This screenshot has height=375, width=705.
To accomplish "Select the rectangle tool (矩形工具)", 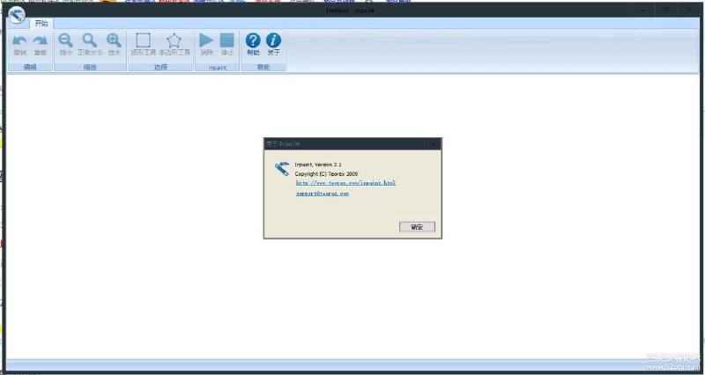I will tap(143, 40).
